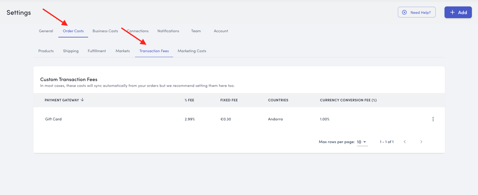The height and width of the screenshot is (195, 478).
Task: Open the Shipping sub-tab
Action: pyautogui.click(x=71, y=51)
